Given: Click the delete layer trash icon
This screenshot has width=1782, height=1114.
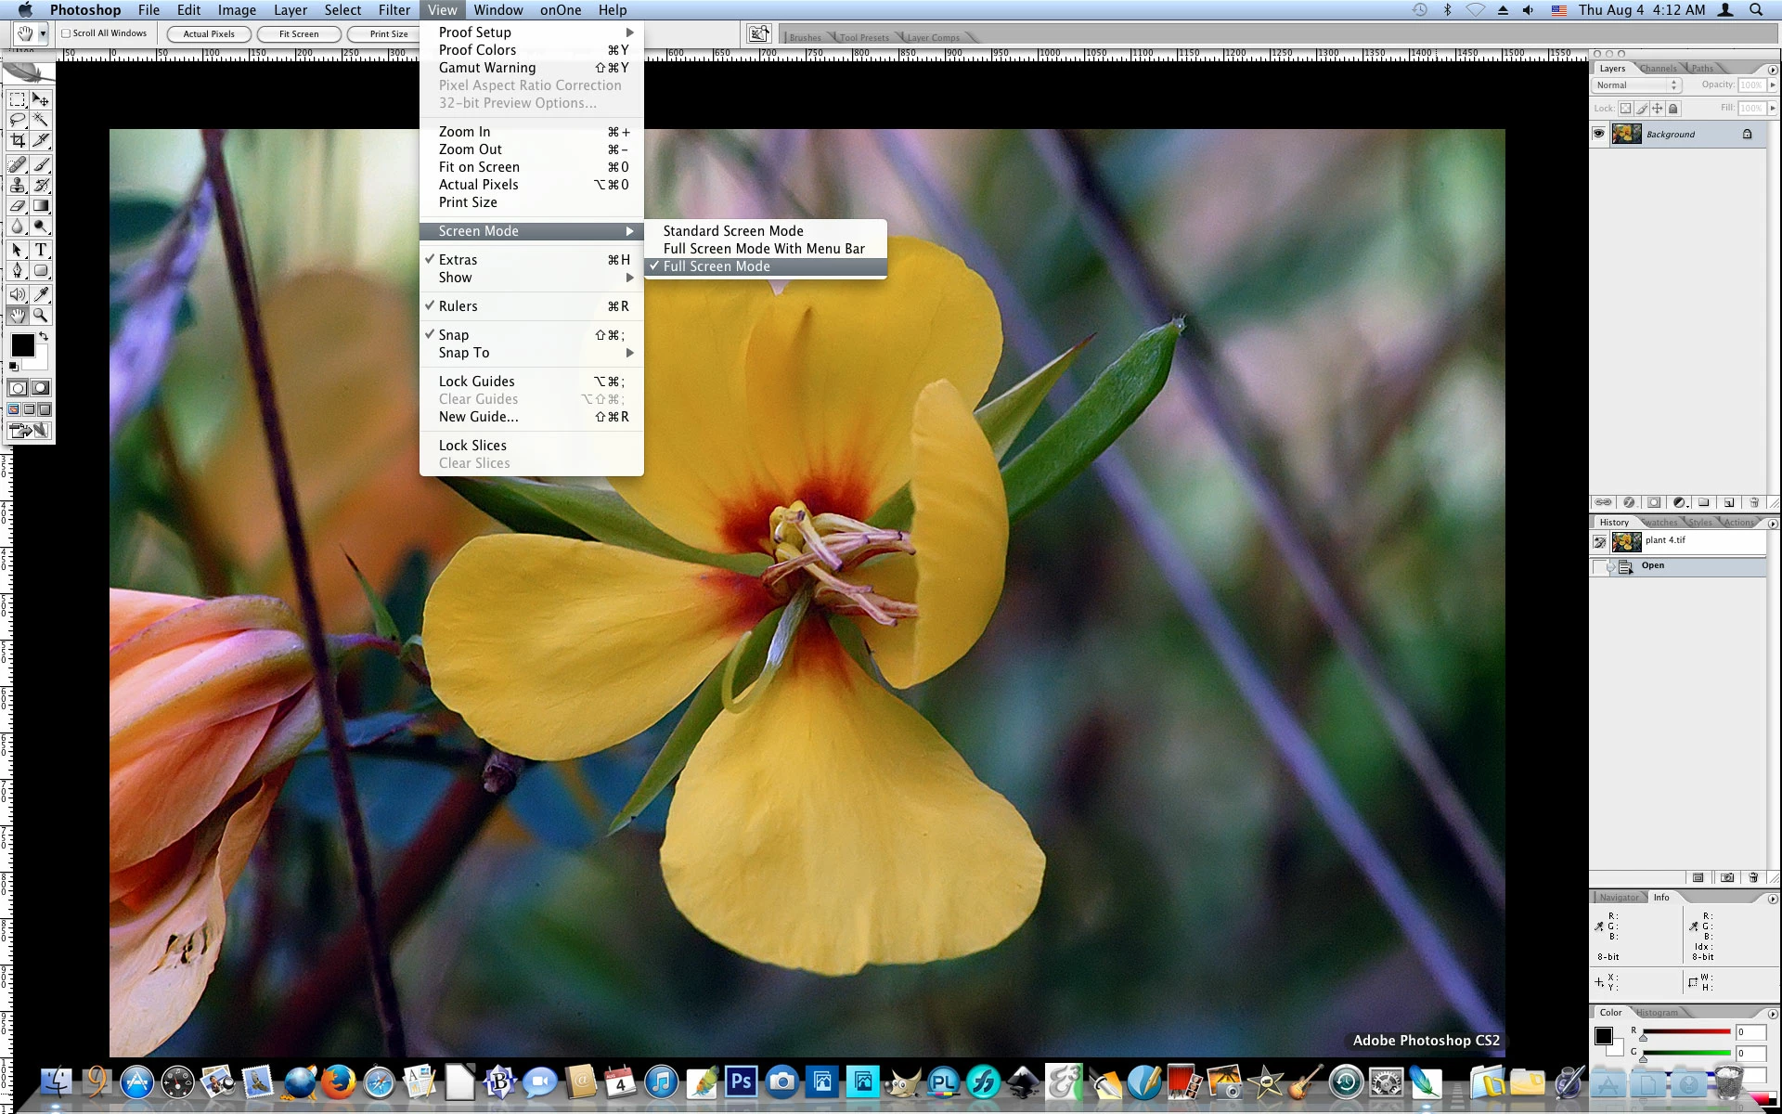Looking at the screenshot, I should 1753,502.
